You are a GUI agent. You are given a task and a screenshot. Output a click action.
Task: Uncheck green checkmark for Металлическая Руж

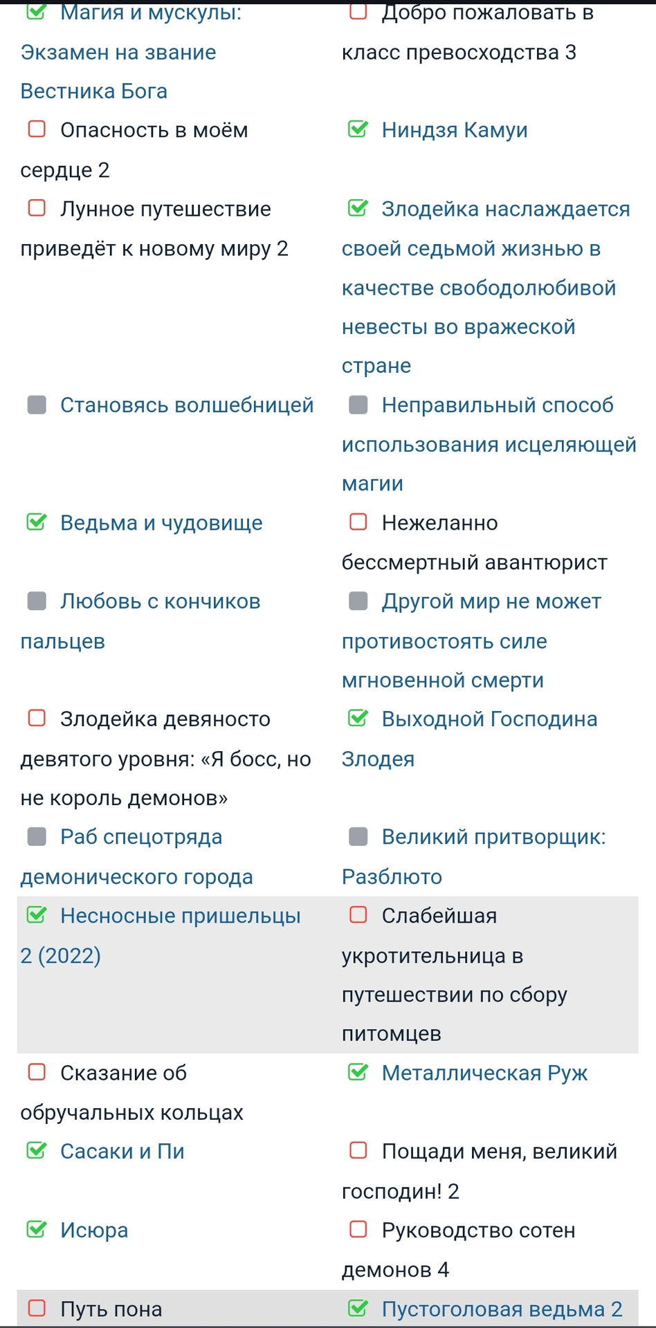[x=358, y=1073]
